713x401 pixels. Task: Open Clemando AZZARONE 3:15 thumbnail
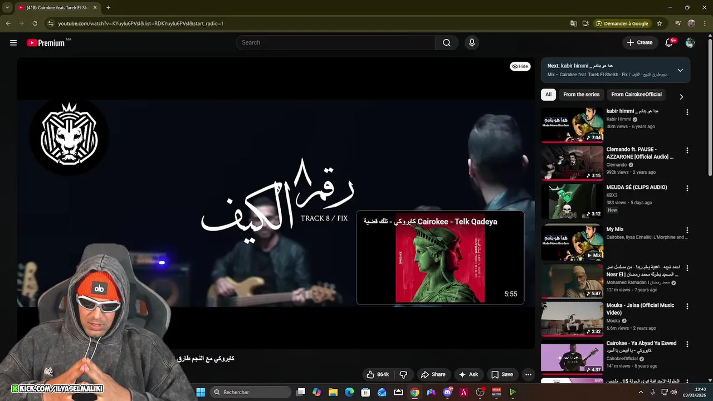pos(572,163)
